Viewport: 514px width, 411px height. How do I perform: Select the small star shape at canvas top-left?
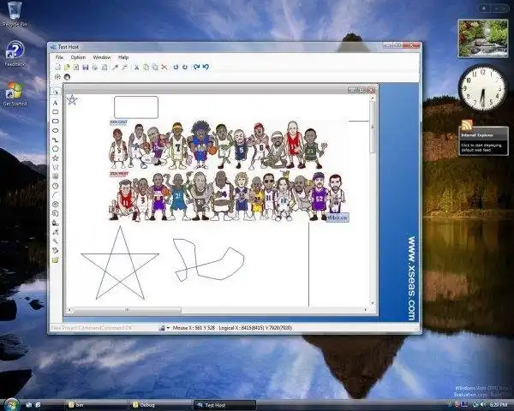[x=72, y=99]
